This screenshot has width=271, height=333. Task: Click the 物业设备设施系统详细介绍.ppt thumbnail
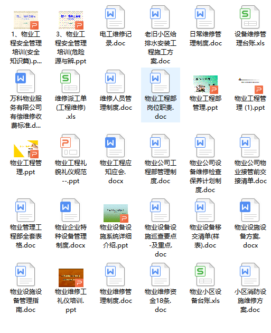click(x=116, y=213)
